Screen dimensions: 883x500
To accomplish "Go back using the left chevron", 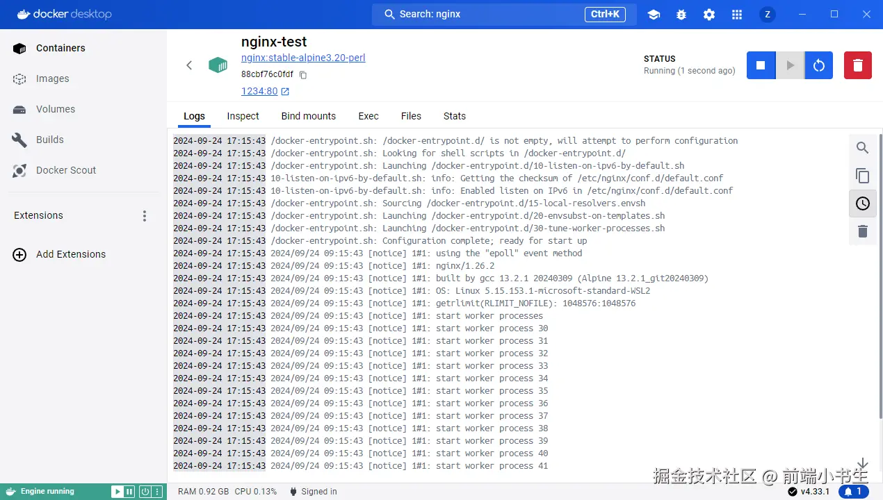I will (x=189, y=65).
